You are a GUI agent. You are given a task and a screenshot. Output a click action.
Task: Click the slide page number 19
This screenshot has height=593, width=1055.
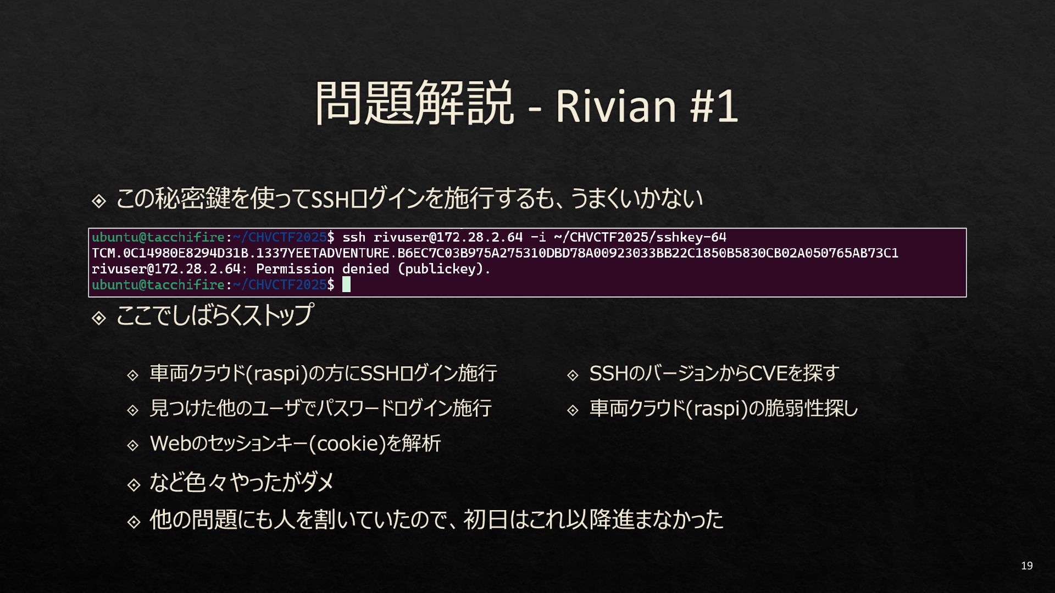(1026, 566)
